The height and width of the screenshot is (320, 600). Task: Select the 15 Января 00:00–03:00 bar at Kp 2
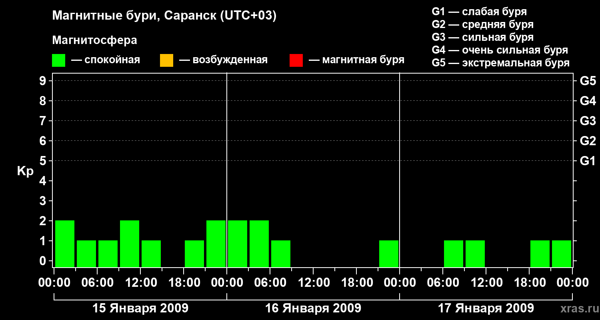[65, 244]
